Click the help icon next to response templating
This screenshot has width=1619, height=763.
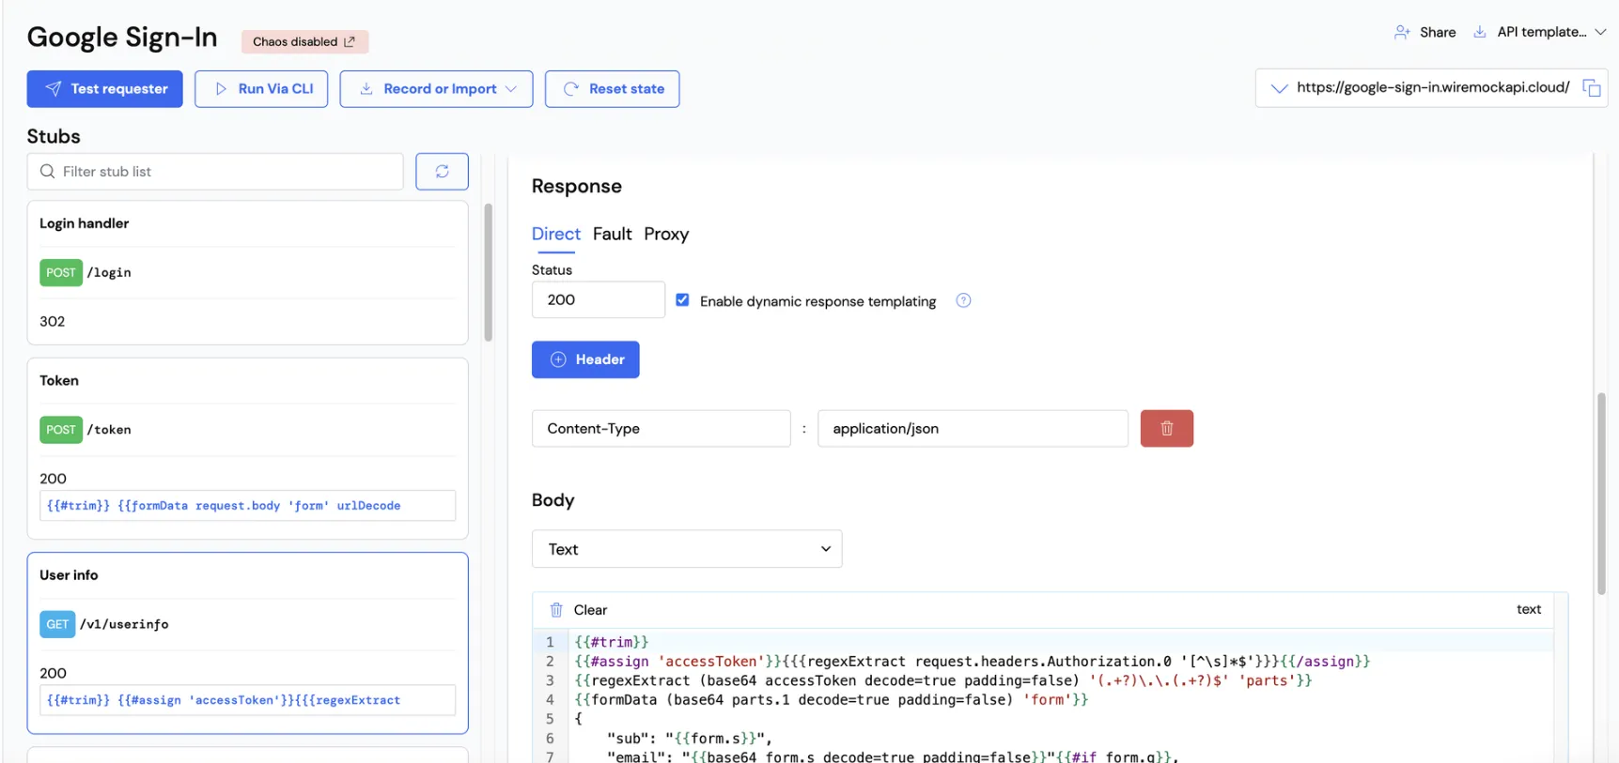pyautogui.click(x=963, y=301)
